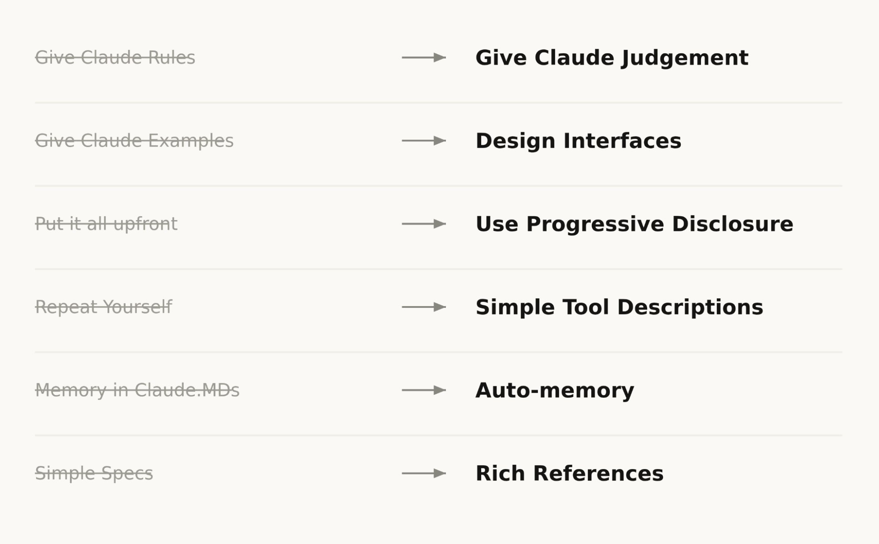
Task: Select the crossed-out Give Claude Examples text
Action: [134, 141]
